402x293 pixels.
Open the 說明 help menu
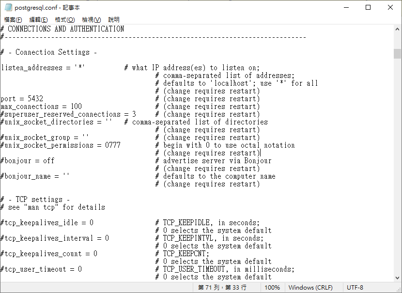[113, 20]
